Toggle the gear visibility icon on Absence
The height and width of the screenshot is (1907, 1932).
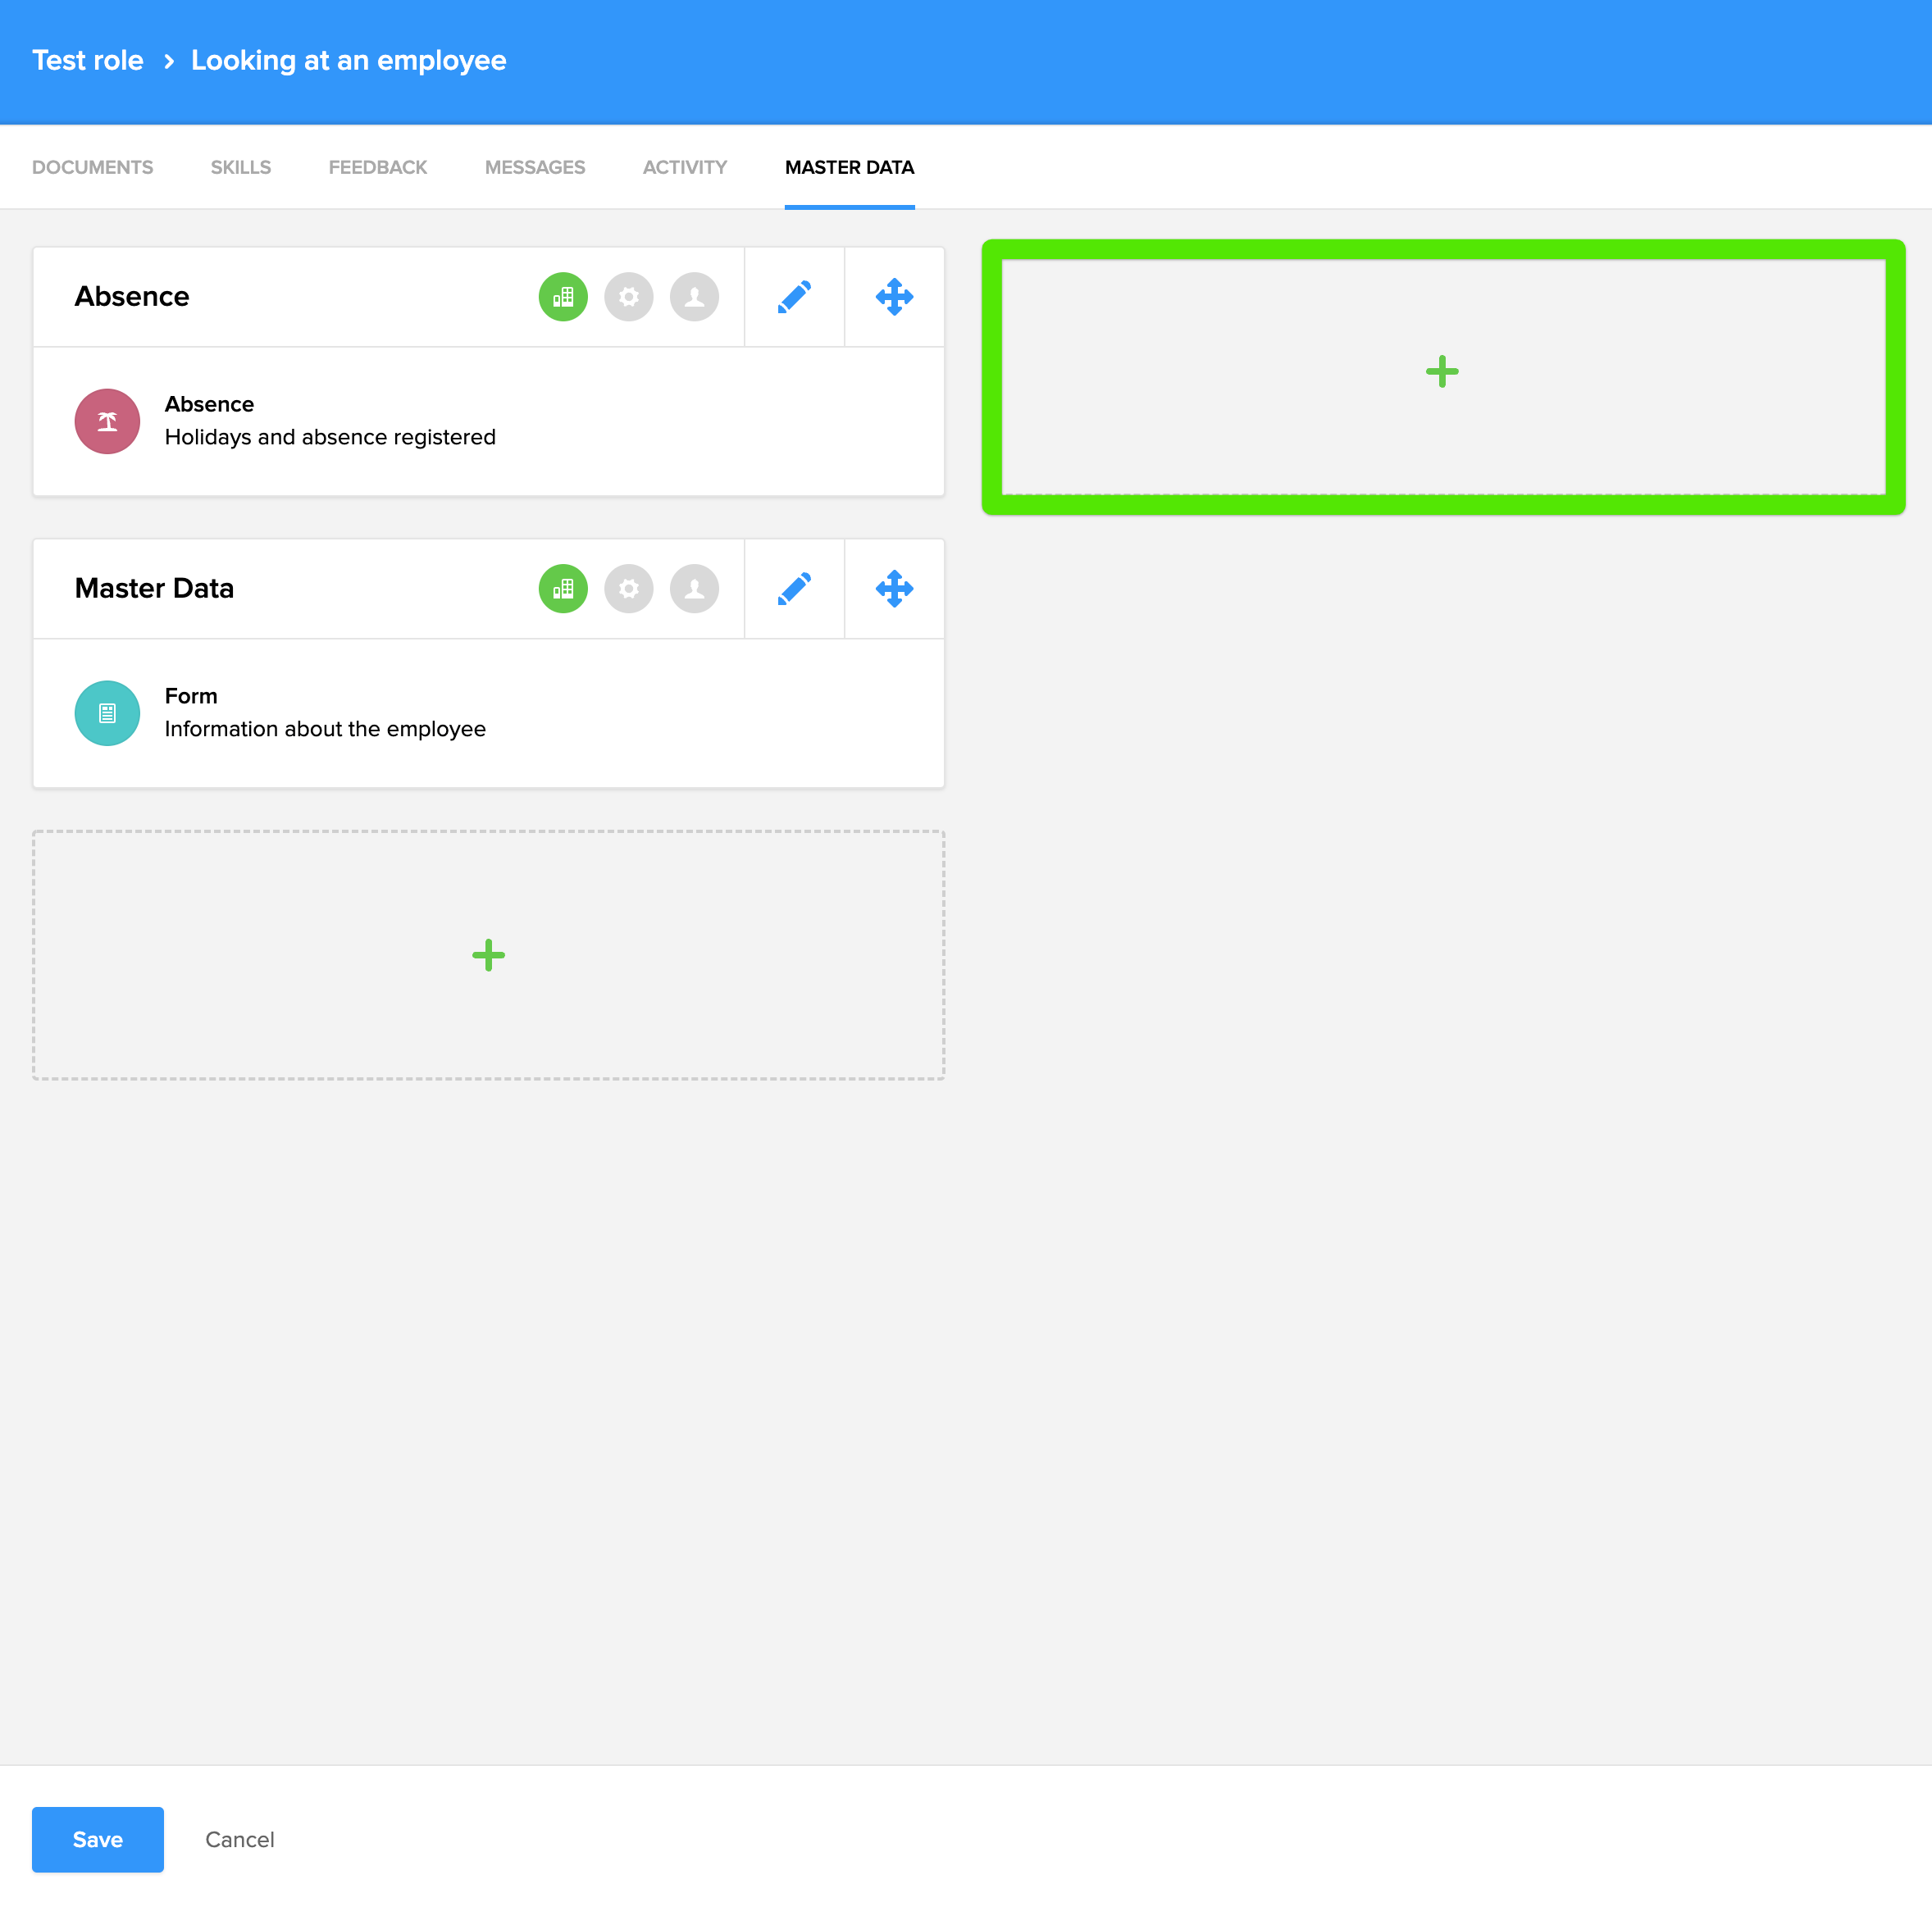629,297
